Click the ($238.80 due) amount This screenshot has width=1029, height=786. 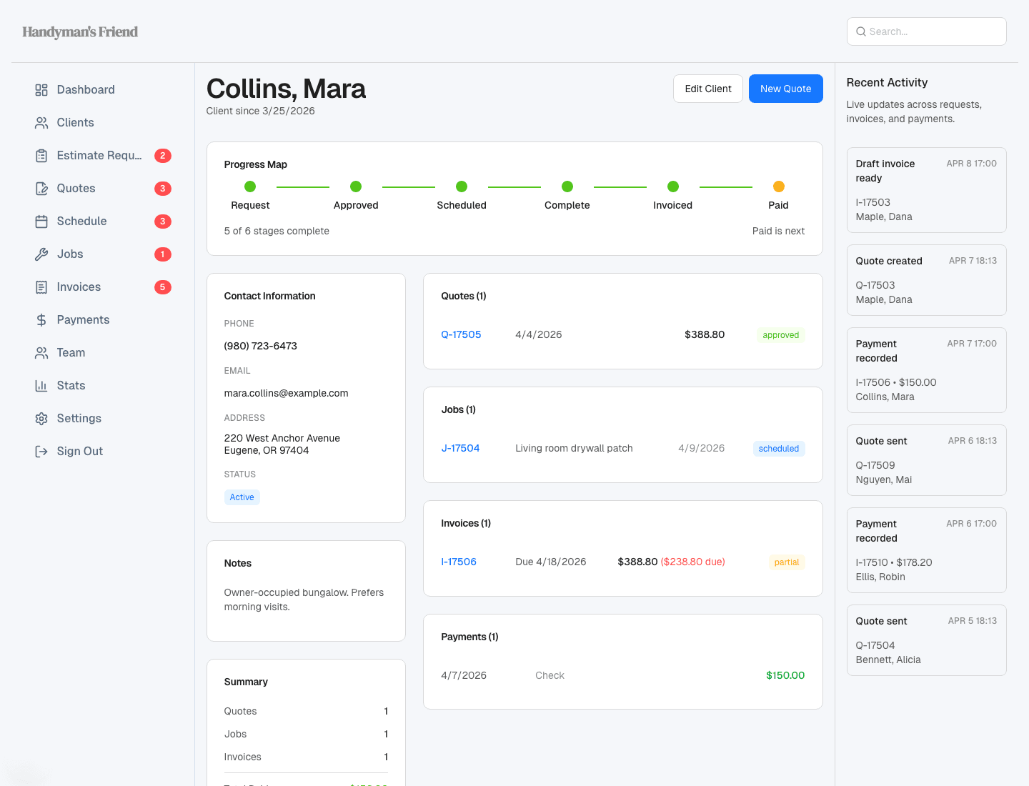click(x=693, y=562)
